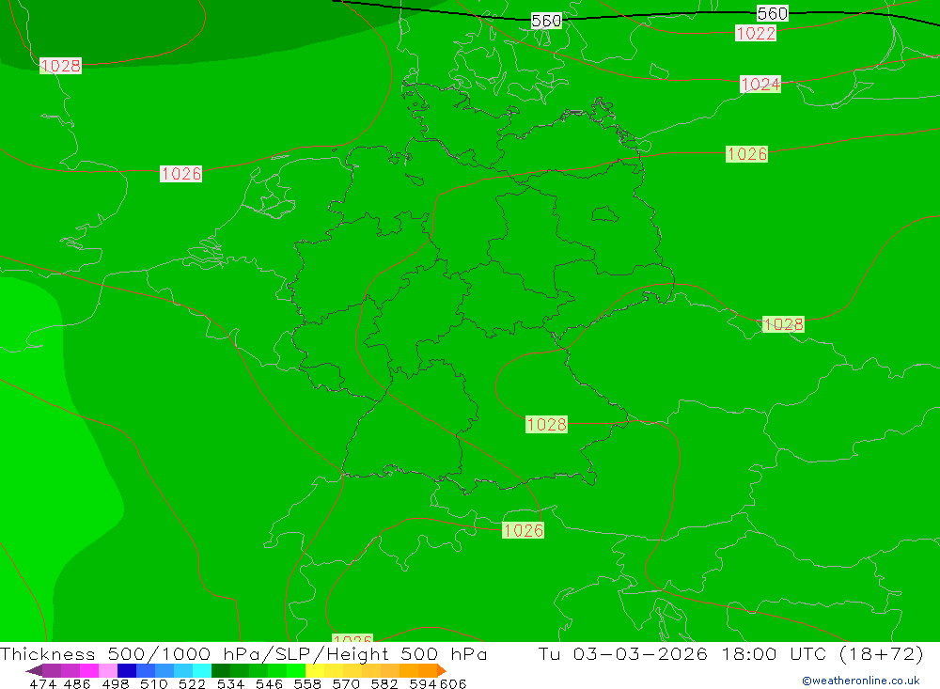Click the legend value 606

click(x=453, y=683)
